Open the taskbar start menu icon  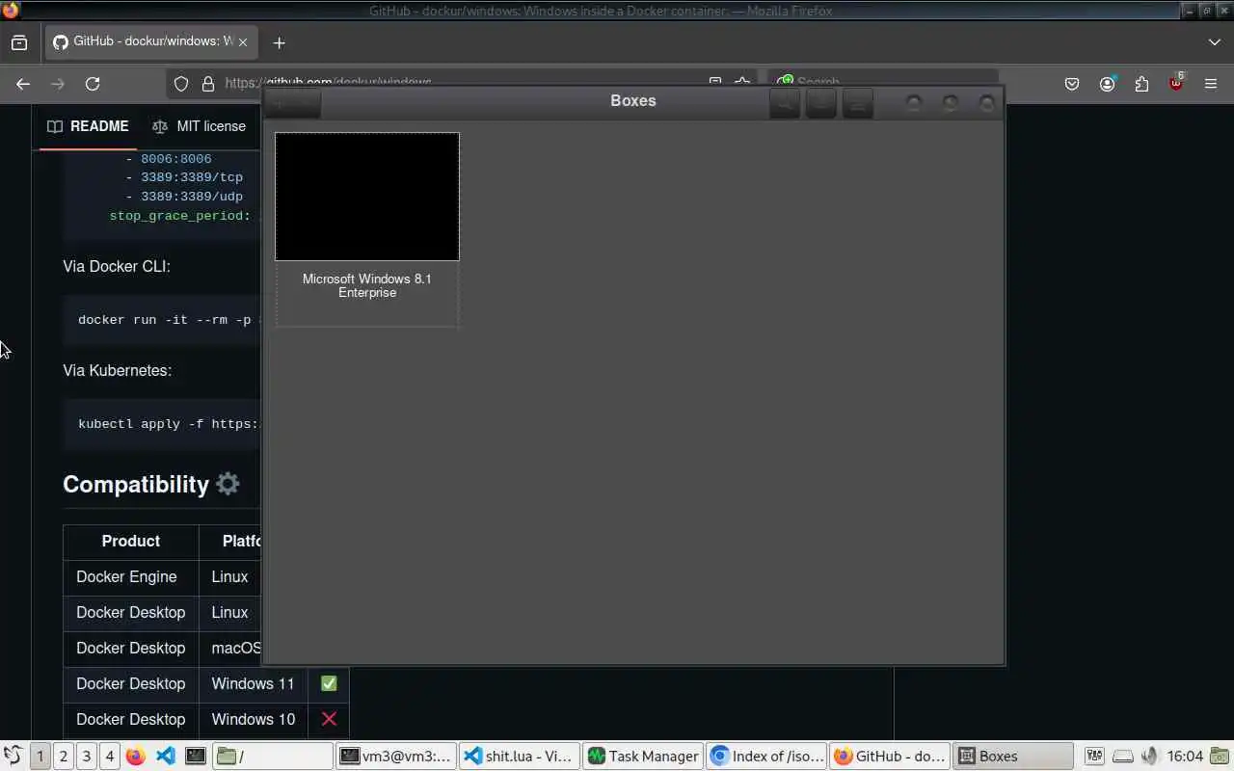click(x=13, y=757)
